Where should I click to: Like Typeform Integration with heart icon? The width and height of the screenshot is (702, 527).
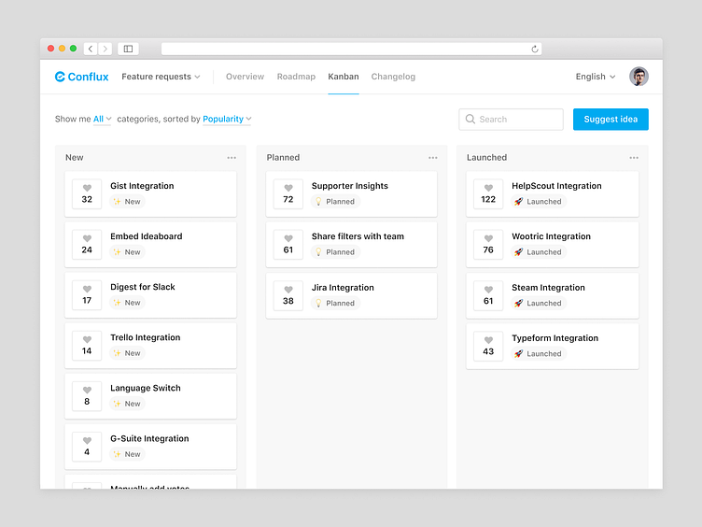tap(488, 340)
